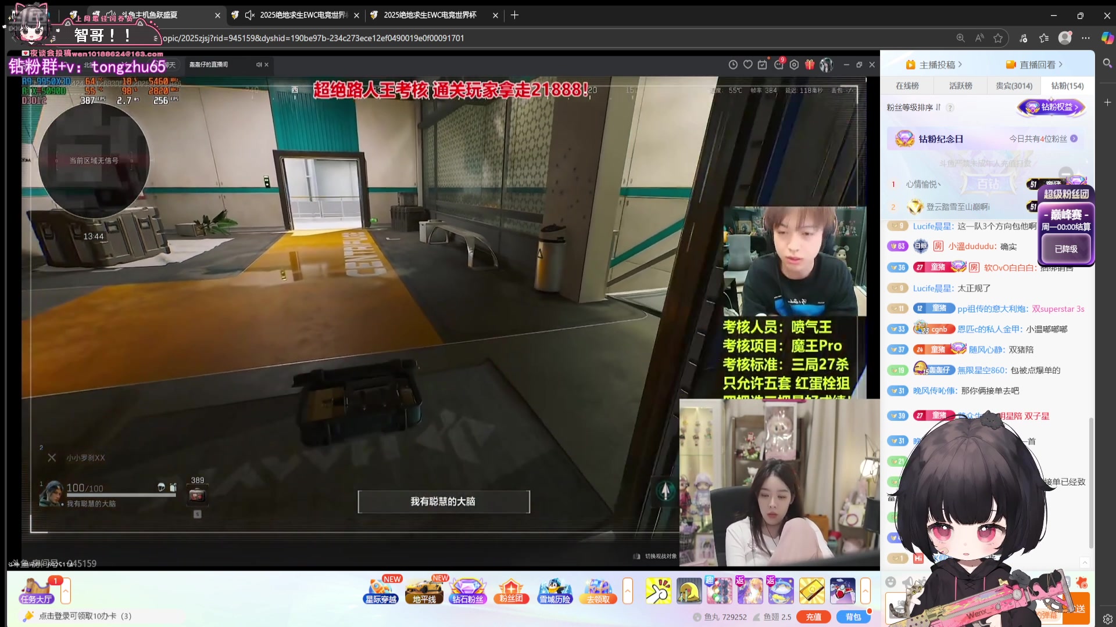The width and height of the screenshot is (1116, 627).
Task: Click chat user 小温dududu
Action: coord(972,247)
